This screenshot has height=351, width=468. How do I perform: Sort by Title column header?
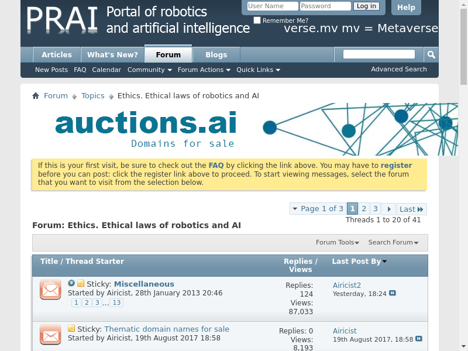coord(49,261)
